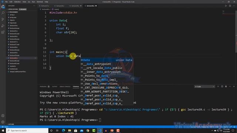Open the Explorer view in the activity bar

pos(3,7)
